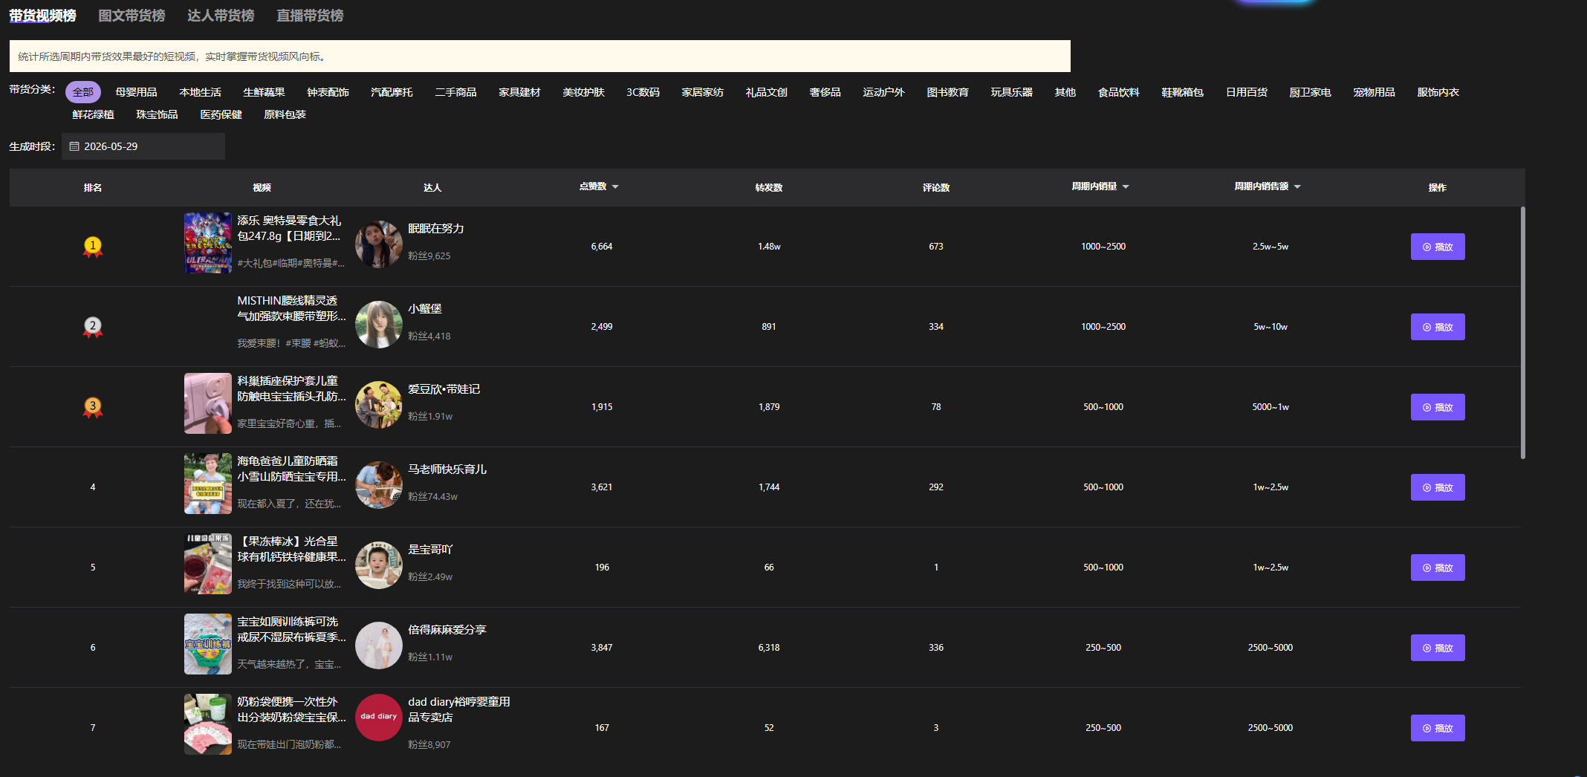This screenshot has width=1587, height=777.
Task: Play the rank 1 添乐 video
Action: coord(1438,247)
